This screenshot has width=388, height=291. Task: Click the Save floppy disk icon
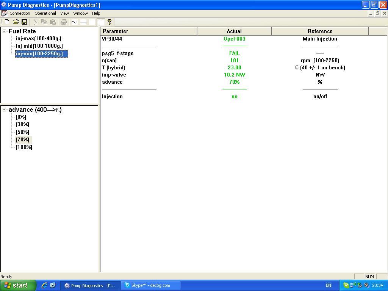coord(24,22)
